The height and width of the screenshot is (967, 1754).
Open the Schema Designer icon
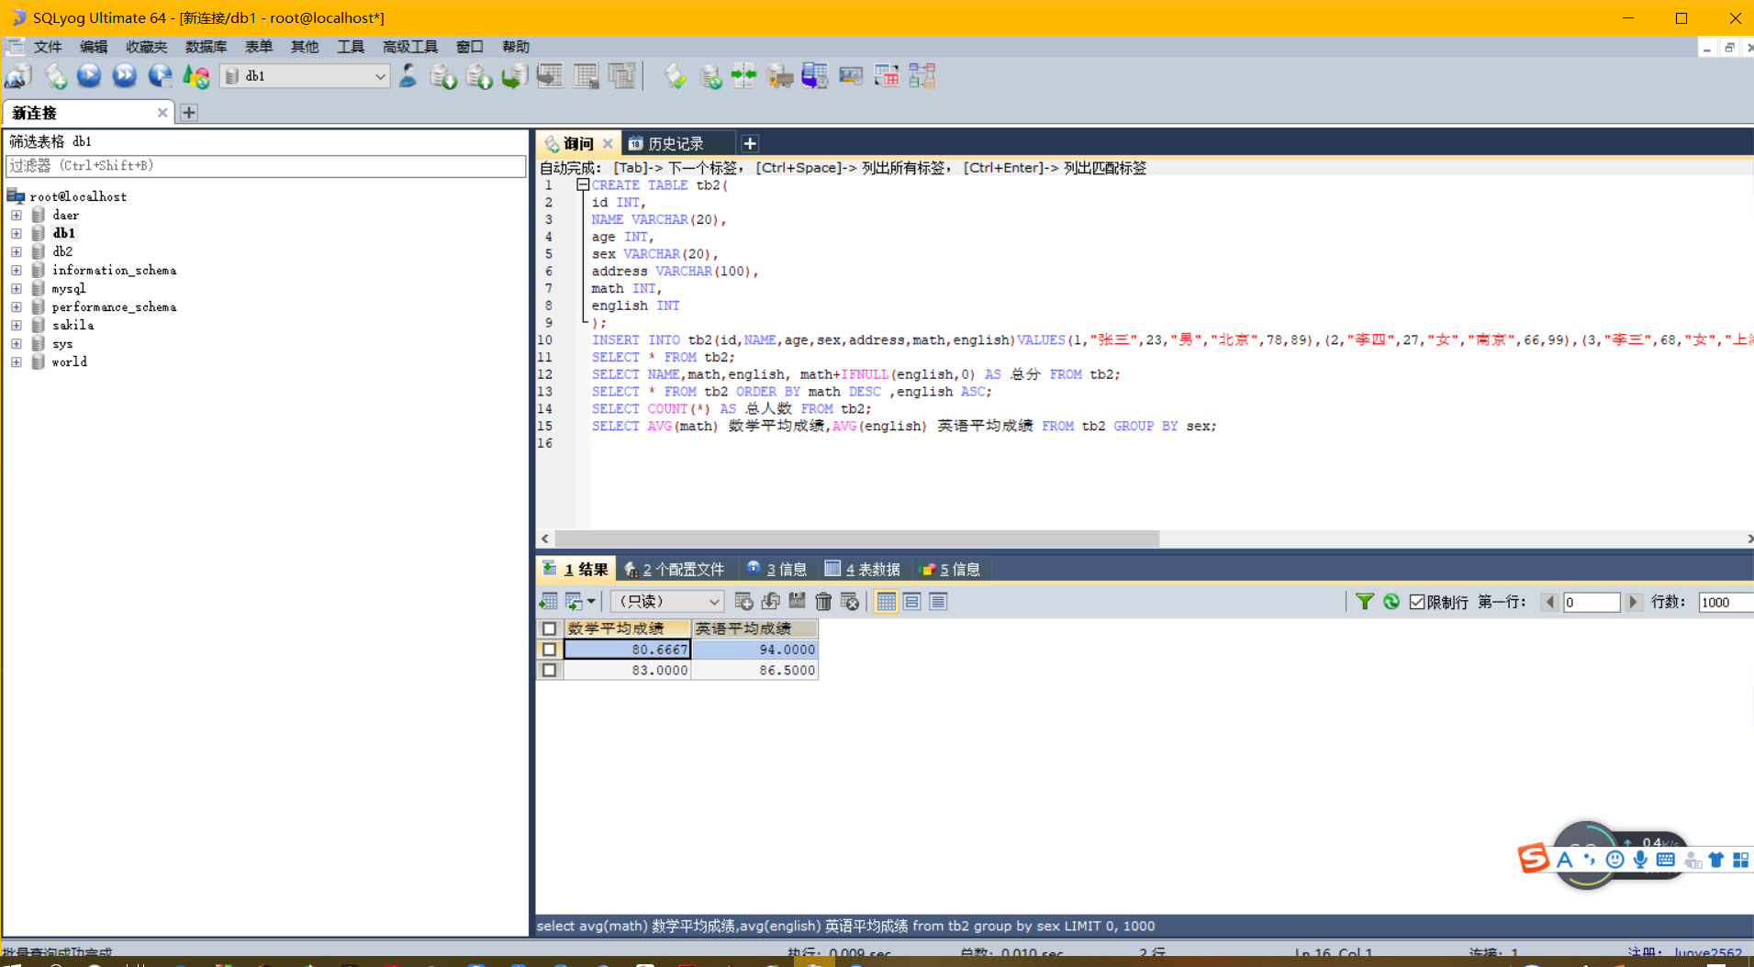coord(922,76)
